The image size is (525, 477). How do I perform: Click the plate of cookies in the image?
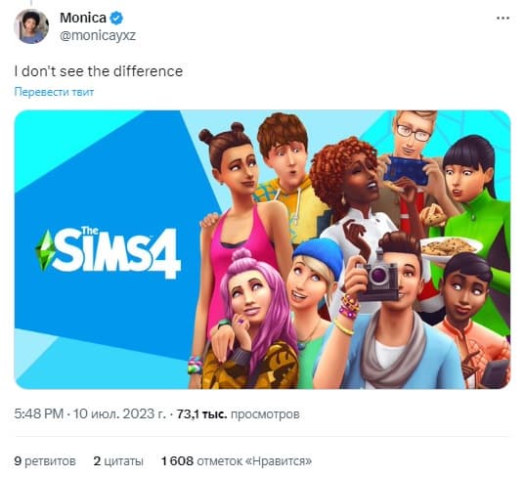[450, 248]
